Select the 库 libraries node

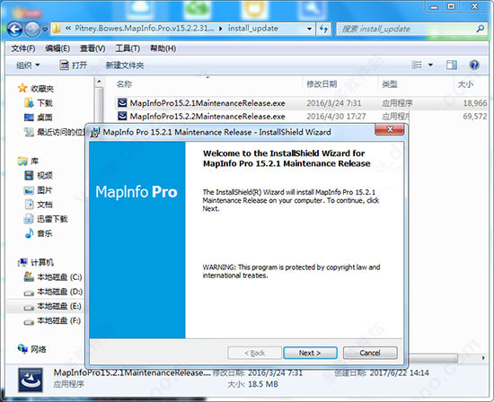pyautogui.click(x=29, y=162)
